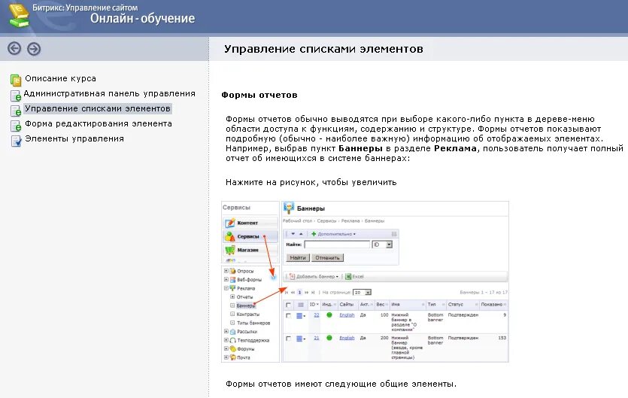
Task: Expand the Опросы tree node
Action: (x=226, y=271)
